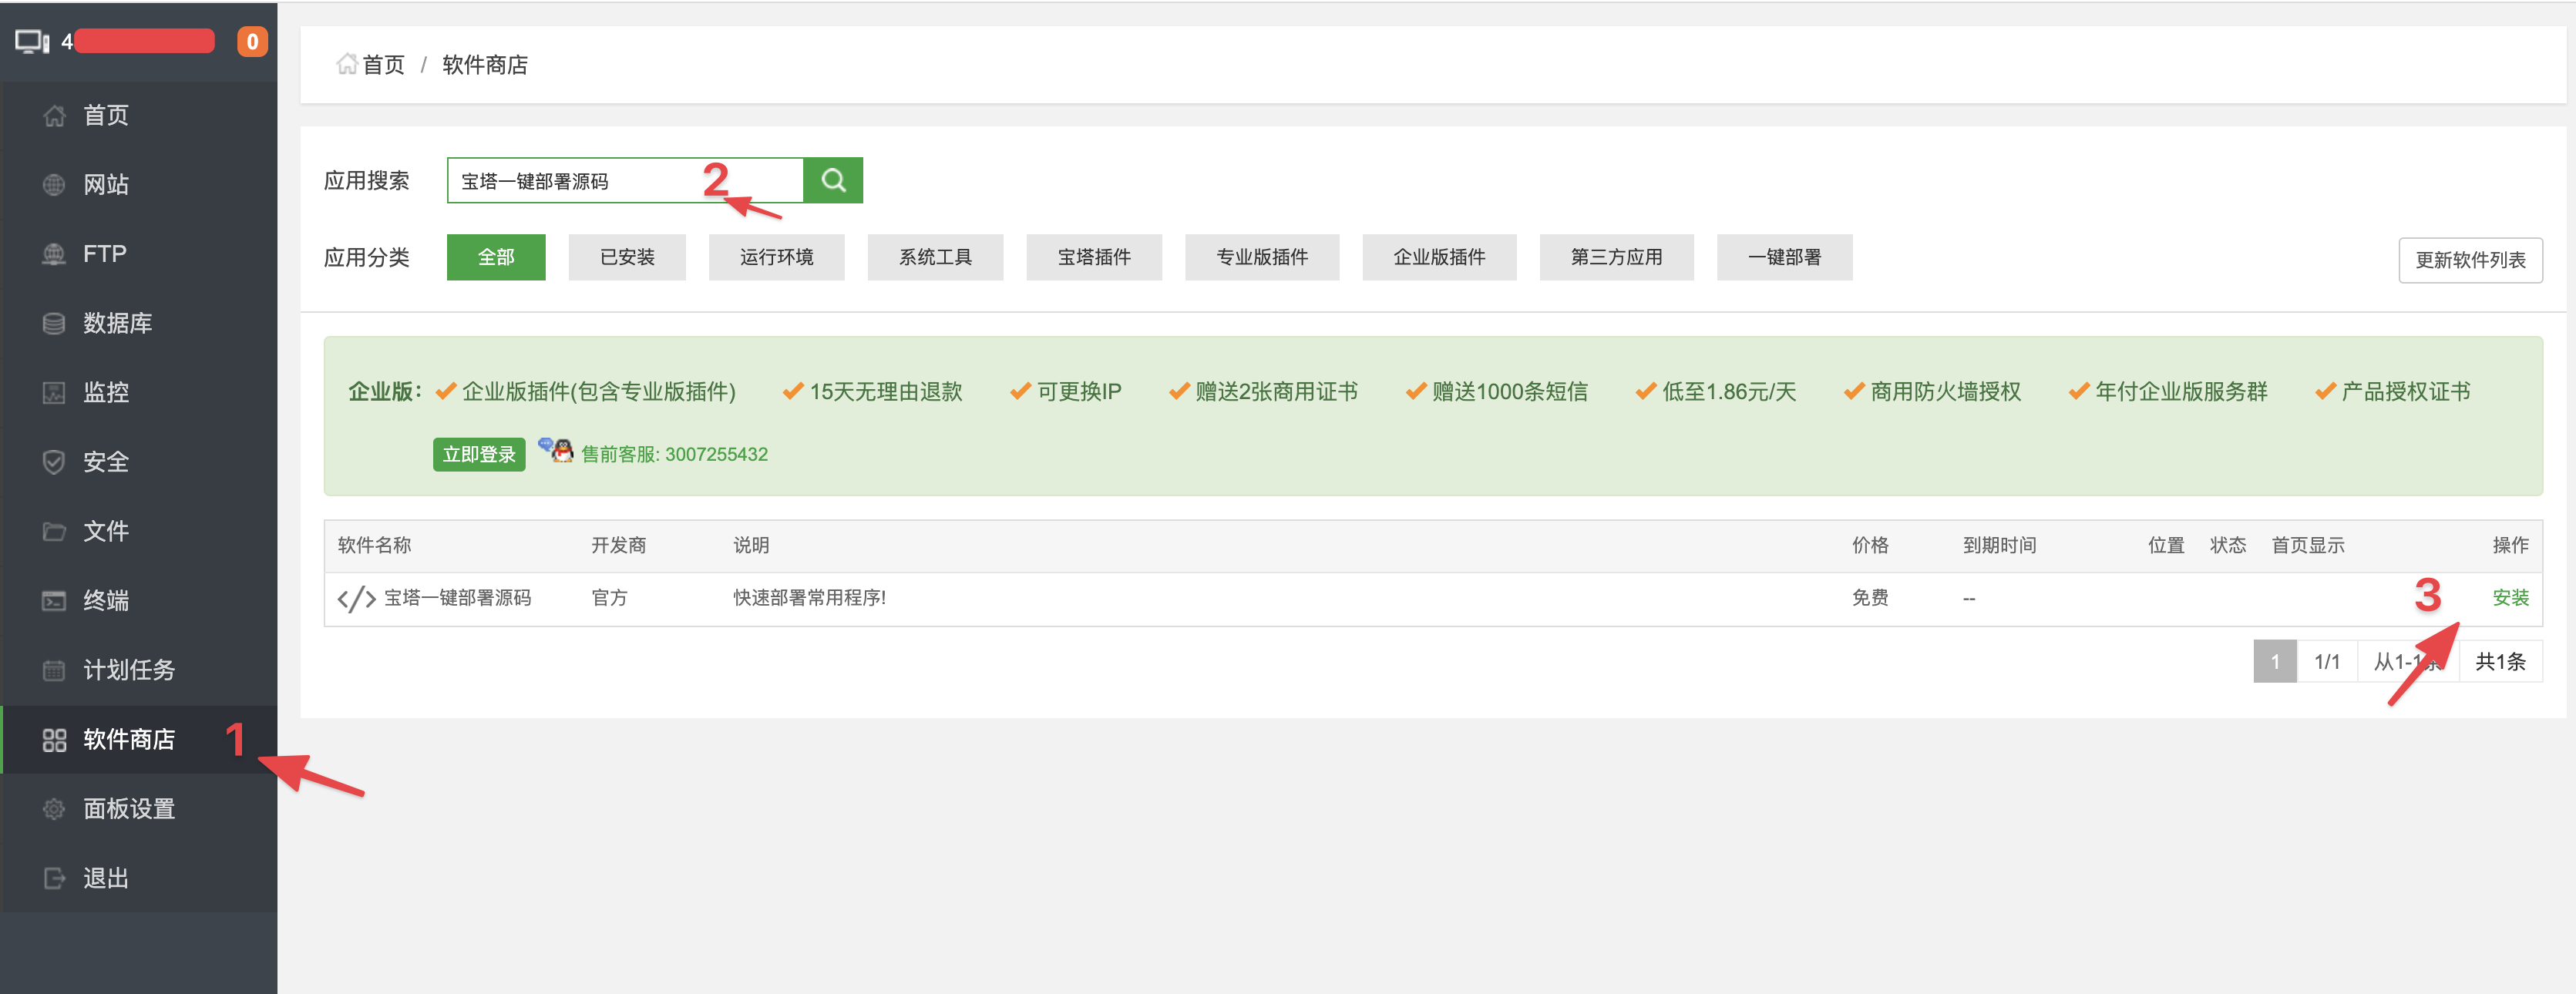Open the FTP sidebar section
The image size is (2576, 994).
(x=139, y=254)
